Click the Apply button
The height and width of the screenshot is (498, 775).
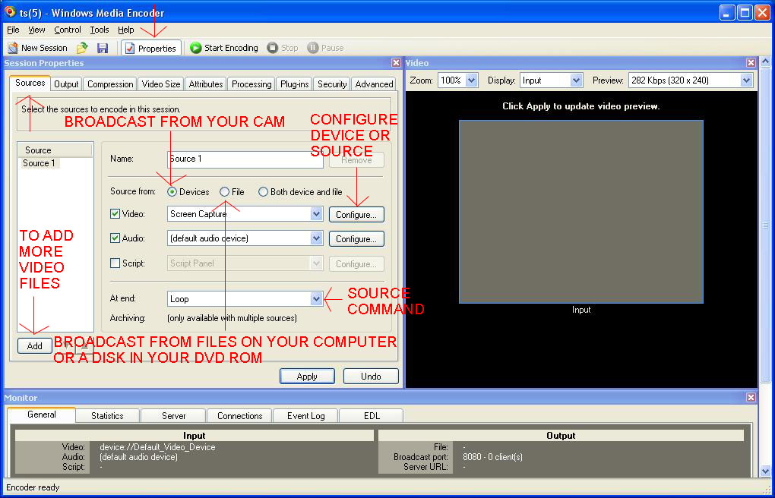(307, 376)
